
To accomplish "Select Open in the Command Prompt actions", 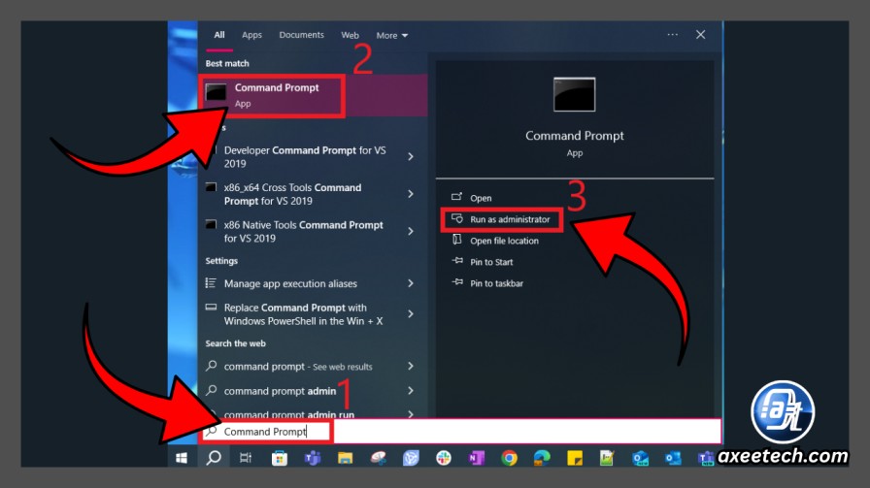I will click(481, 198).
